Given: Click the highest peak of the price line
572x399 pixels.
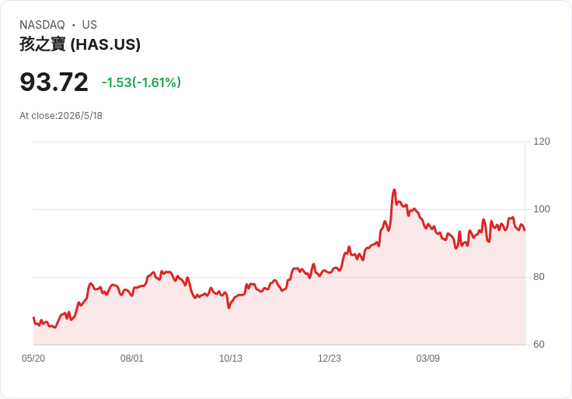Looking at the screenshot, I should tap(394, 190).
